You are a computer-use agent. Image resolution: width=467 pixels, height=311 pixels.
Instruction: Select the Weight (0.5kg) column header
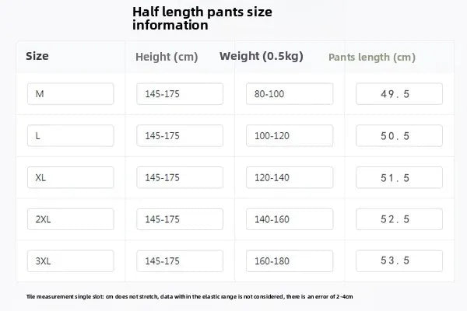click(x=261, y=56)
